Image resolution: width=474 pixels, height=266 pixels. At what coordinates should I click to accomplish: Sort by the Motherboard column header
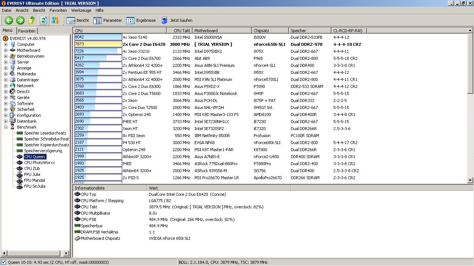point(222,31)
